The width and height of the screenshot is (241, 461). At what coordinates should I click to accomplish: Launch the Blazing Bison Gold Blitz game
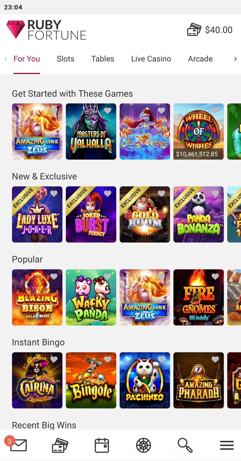[37, 297]
